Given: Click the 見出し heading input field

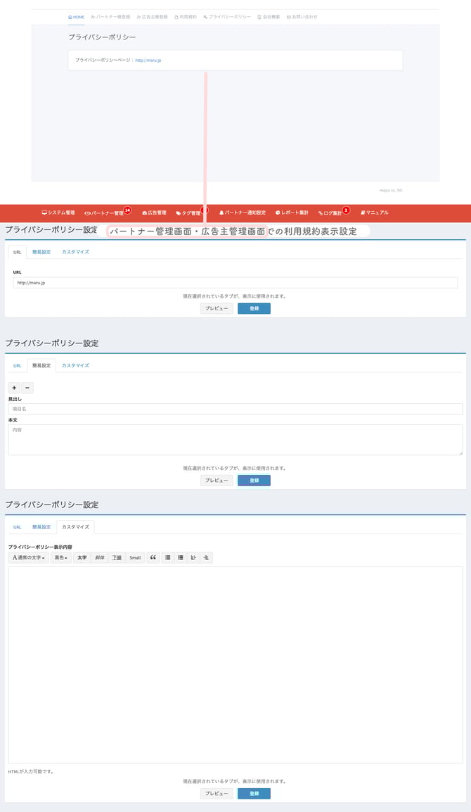Looking at the screenshot, I should 235,409.
